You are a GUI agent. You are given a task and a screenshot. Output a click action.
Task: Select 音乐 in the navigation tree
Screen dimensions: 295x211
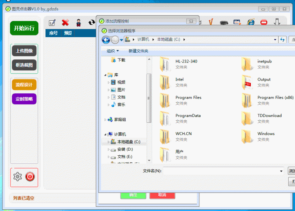(x=121, y=105)
